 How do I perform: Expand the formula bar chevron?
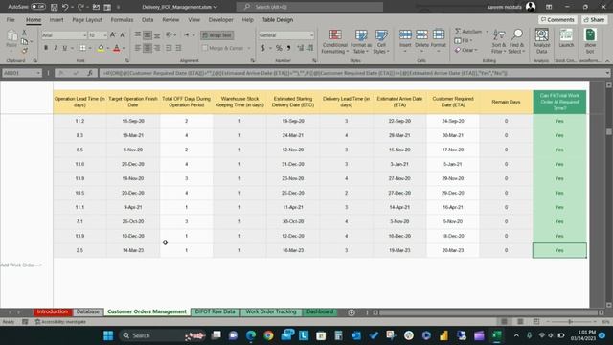pyautogui.click(x=607, y=73)
